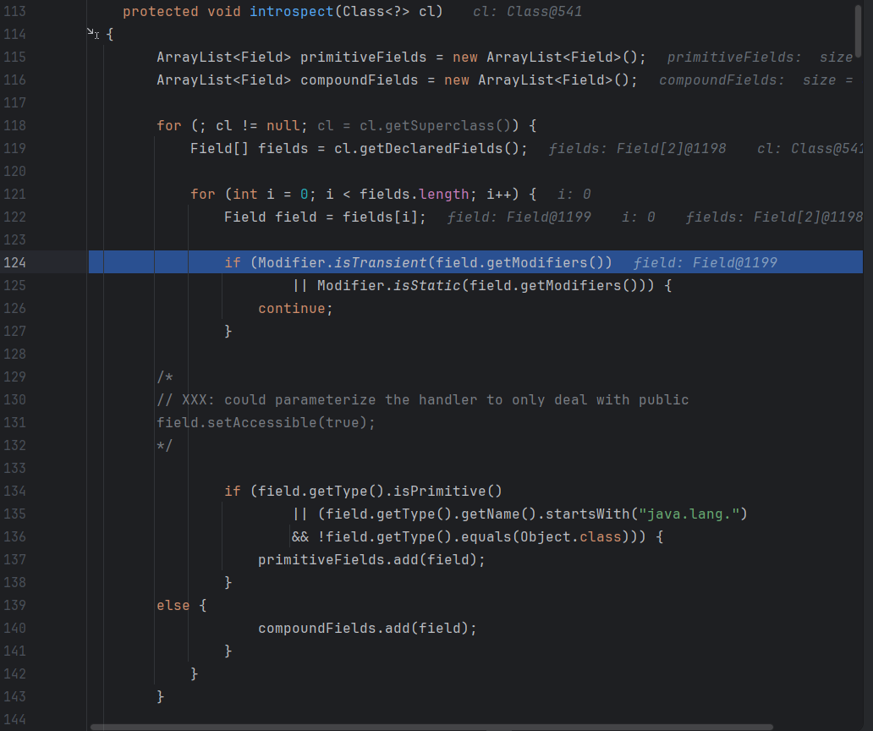Click the 'field: Field@1199' hint on line 124

pos(705,262)
